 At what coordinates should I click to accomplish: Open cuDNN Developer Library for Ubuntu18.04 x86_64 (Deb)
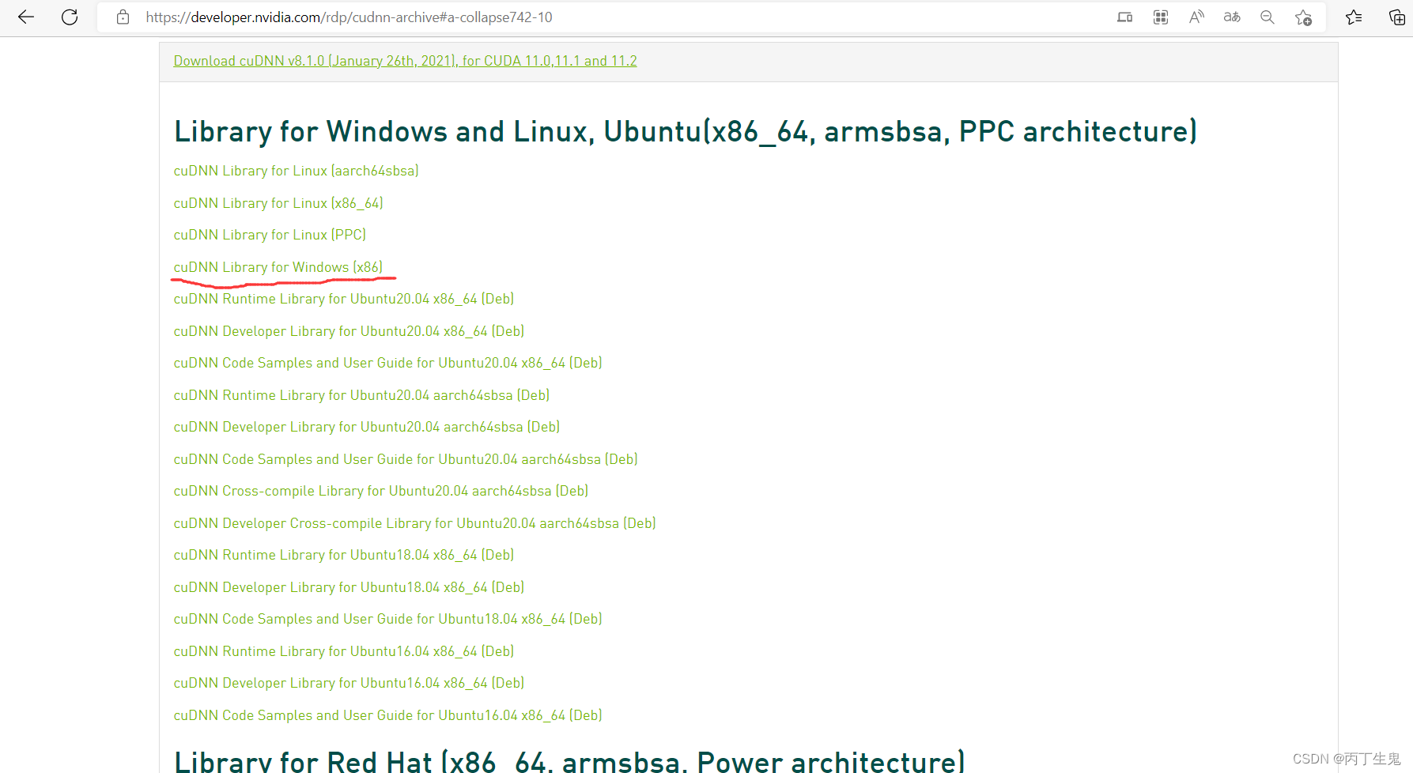349,587
